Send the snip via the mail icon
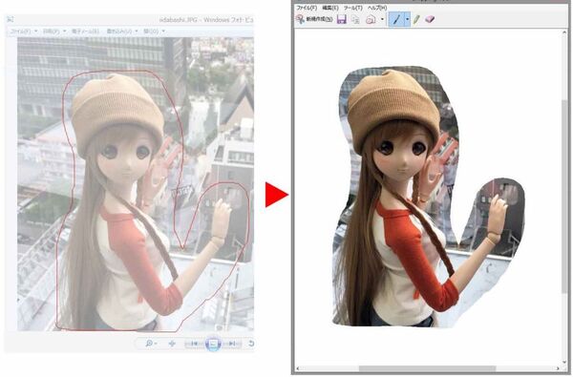Screen dimensions: 573x377 click(371, 19)
